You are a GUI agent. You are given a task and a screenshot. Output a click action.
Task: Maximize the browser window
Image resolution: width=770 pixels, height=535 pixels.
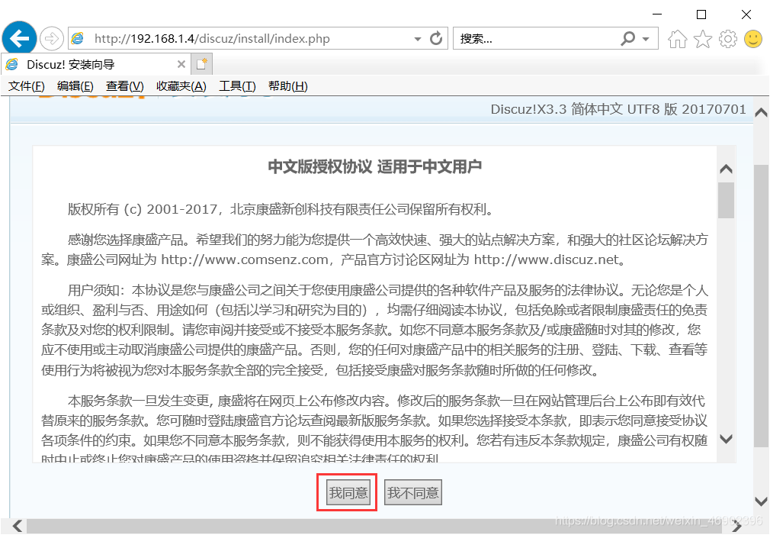pyautogui.click(x=701, y=15)
